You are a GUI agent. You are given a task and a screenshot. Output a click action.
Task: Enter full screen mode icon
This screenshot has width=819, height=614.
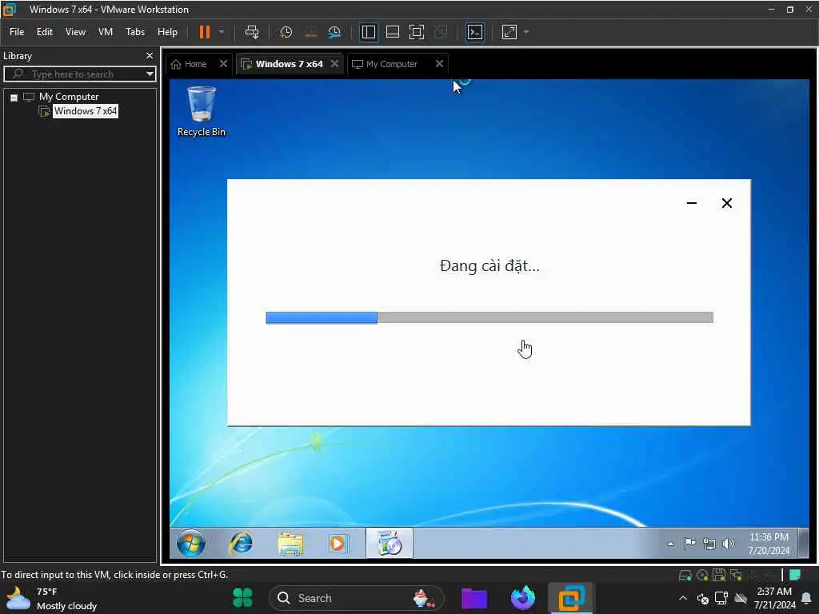416,32
